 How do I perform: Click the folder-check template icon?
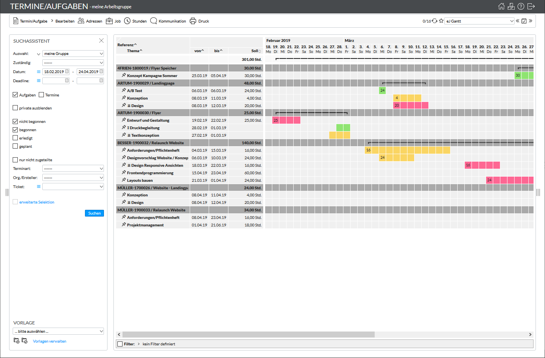pos(25,341)
